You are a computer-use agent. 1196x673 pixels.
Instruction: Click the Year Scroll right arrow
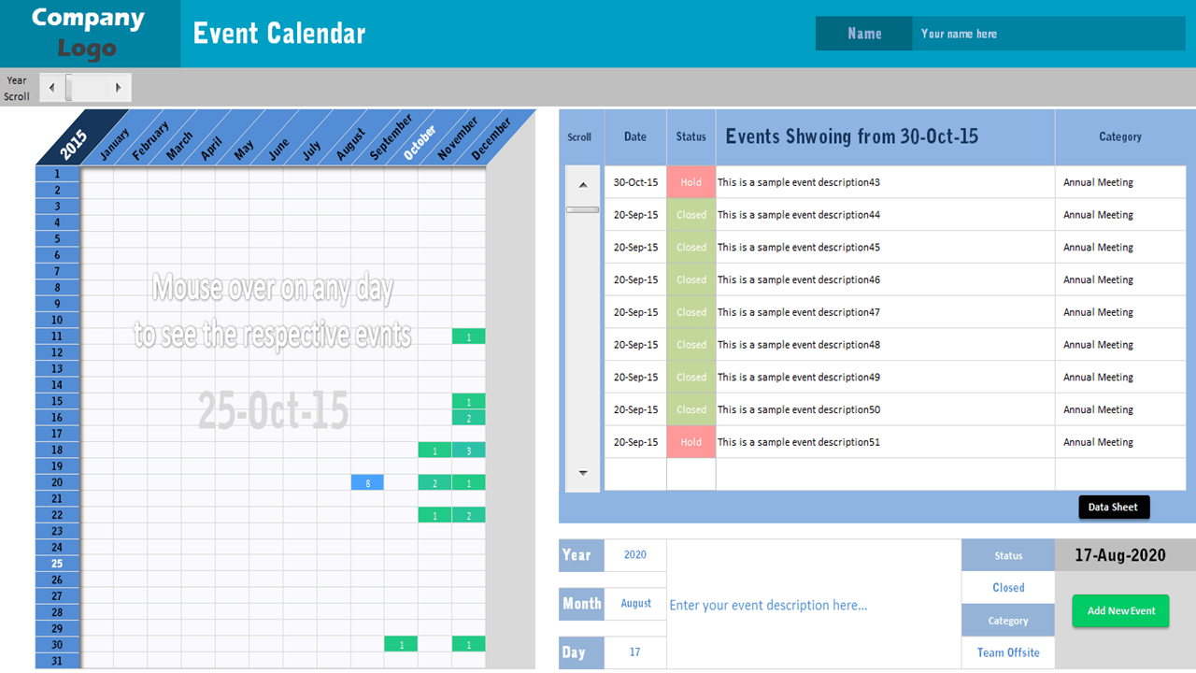pos(120,87)
